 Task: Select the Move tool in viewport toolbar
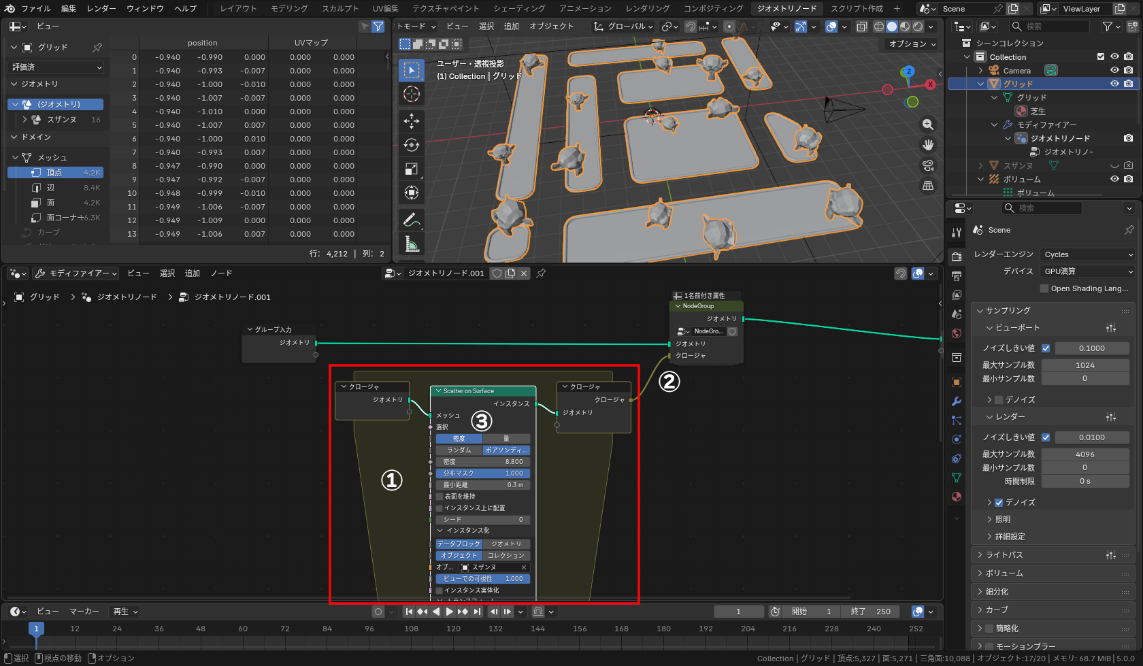pyautogui.click(x=412, y=121)
